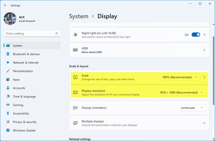This screenshot has height=141, width=215.
Task: Click the Accessibility figure icon
Action: (8, 113)
